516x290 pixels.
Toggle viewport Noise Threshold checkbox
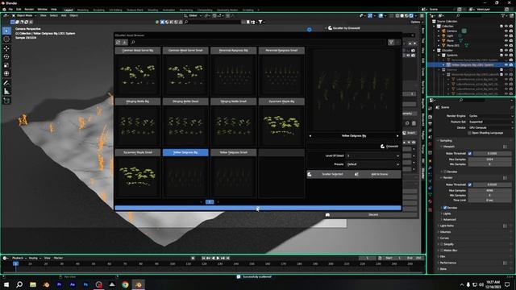469,153
